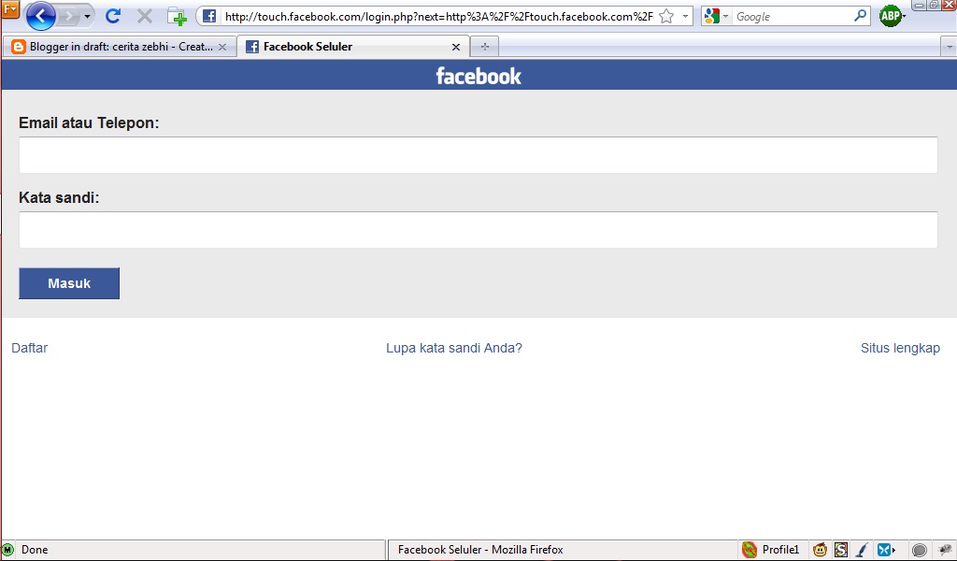Viewport: 957px width, 561px height.
Task: Reload the page with the refresh icon
Action: [113, 17]
